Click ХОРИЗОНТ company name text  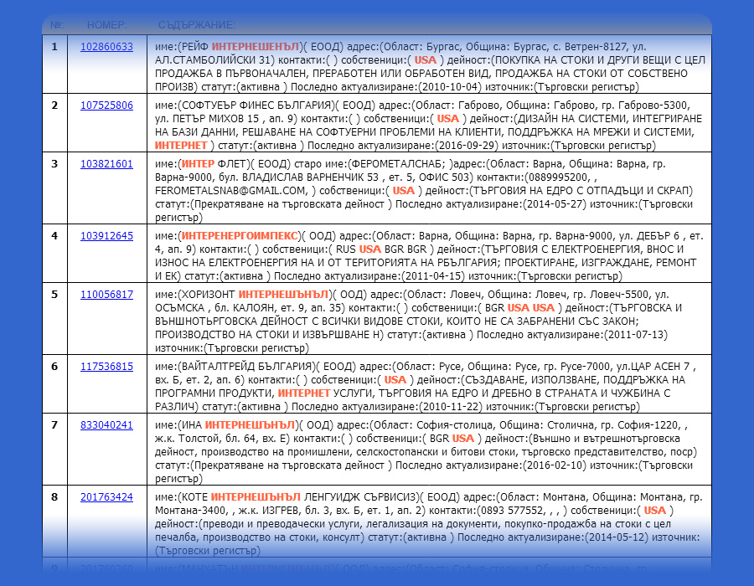(x=207, y=295)
